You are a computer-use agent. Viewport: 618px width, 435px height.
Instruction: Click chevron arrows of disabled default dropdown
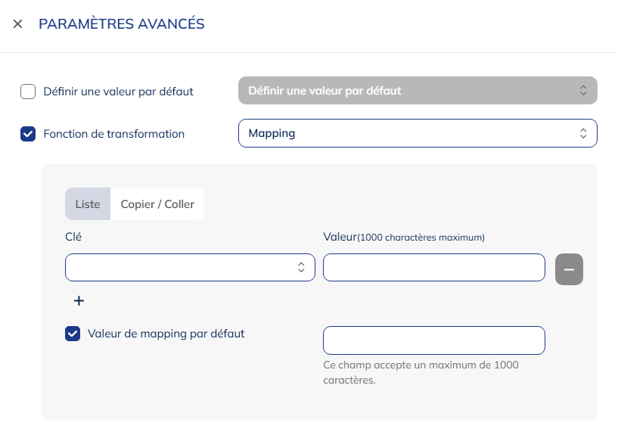click(583, 91)
